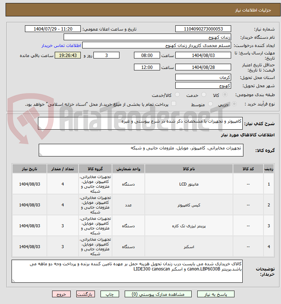
Task: Click the گروه کالا textarea
Action: pyautogui.click(x=141, y=150)
